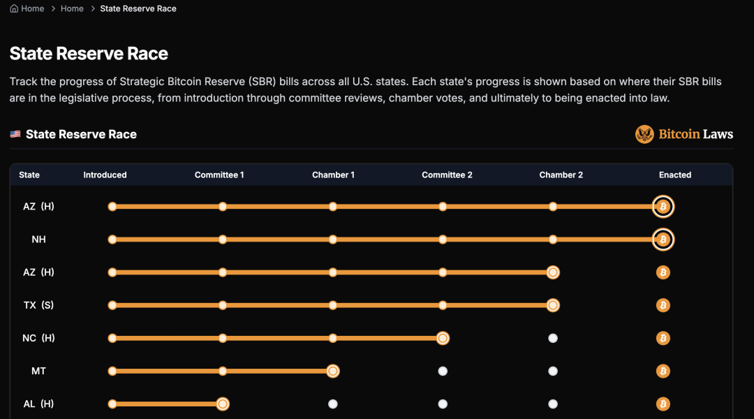
Task: Click the NH state label
Action: 38,240
